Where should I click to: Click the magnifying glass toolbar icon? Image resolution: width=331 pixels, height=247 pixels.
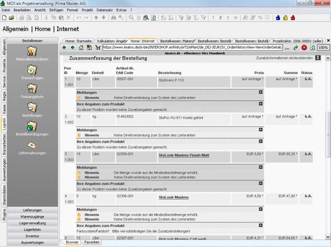(131, 18)
